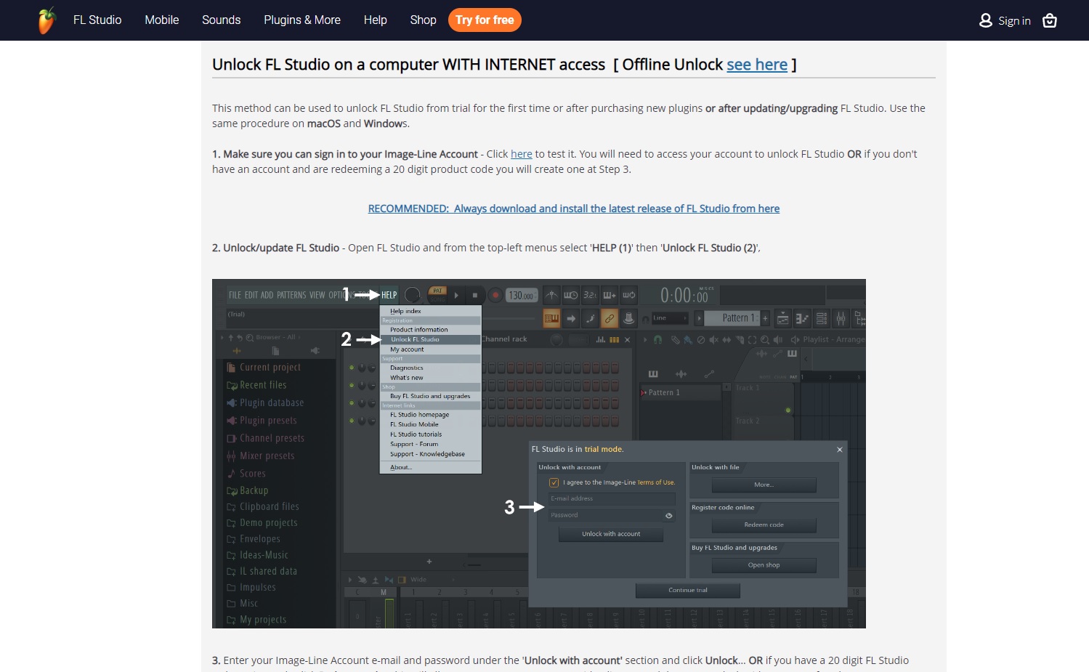Open the shopping cart icon
The height and width of the screenshot is (672, 1089).
click(x=1049, y=20)
